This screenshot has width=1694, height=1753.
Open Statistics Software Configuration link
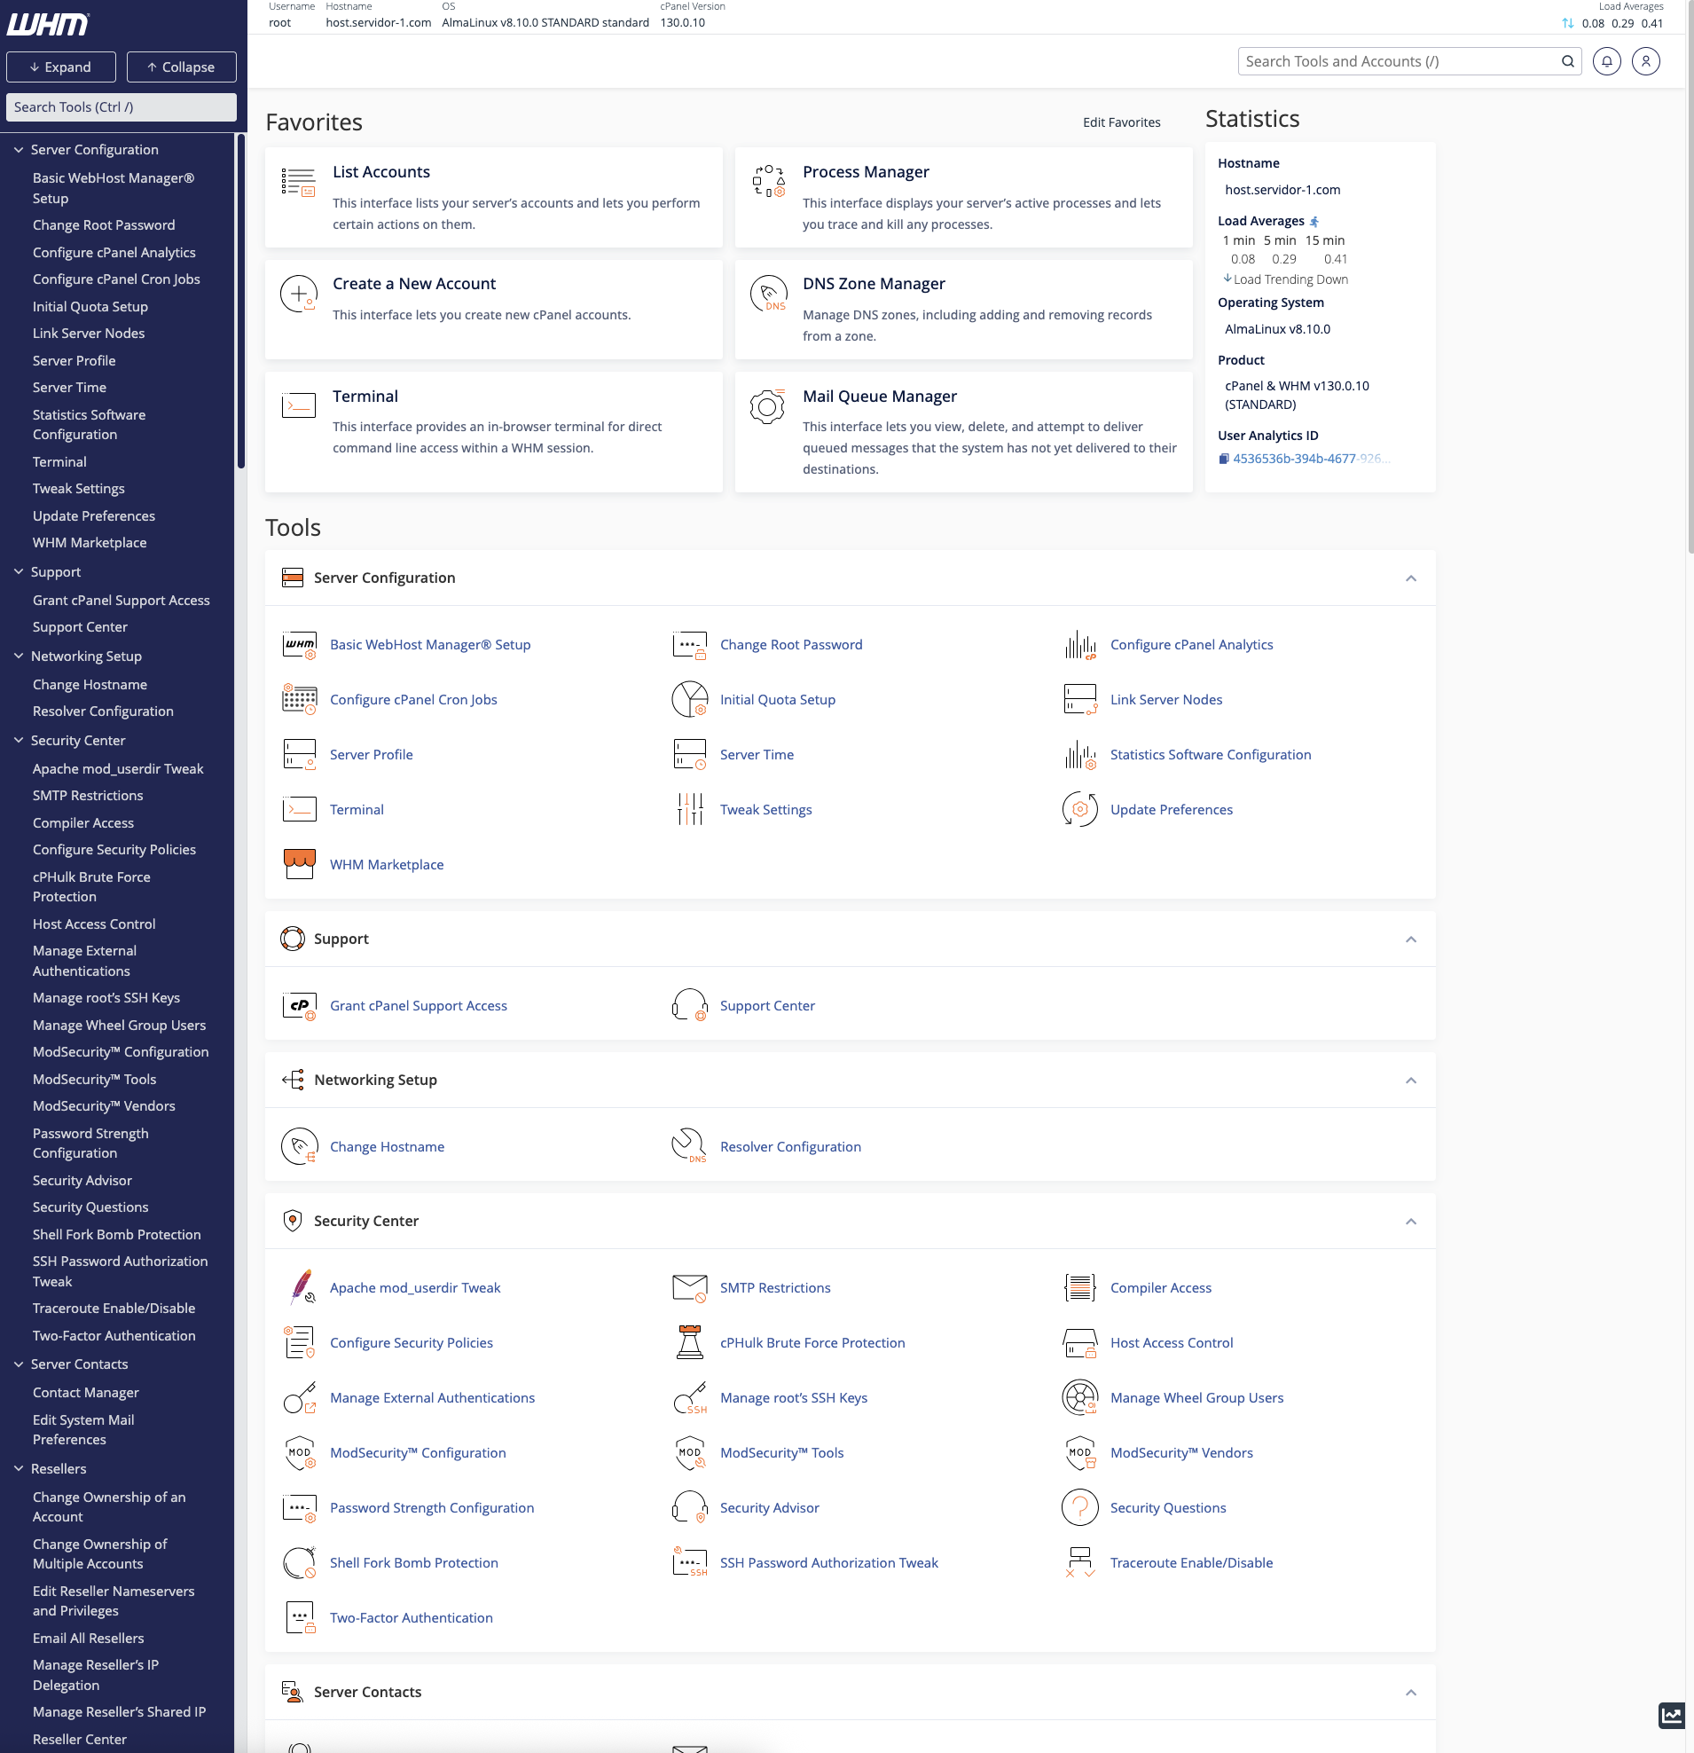click(1211, 755)
